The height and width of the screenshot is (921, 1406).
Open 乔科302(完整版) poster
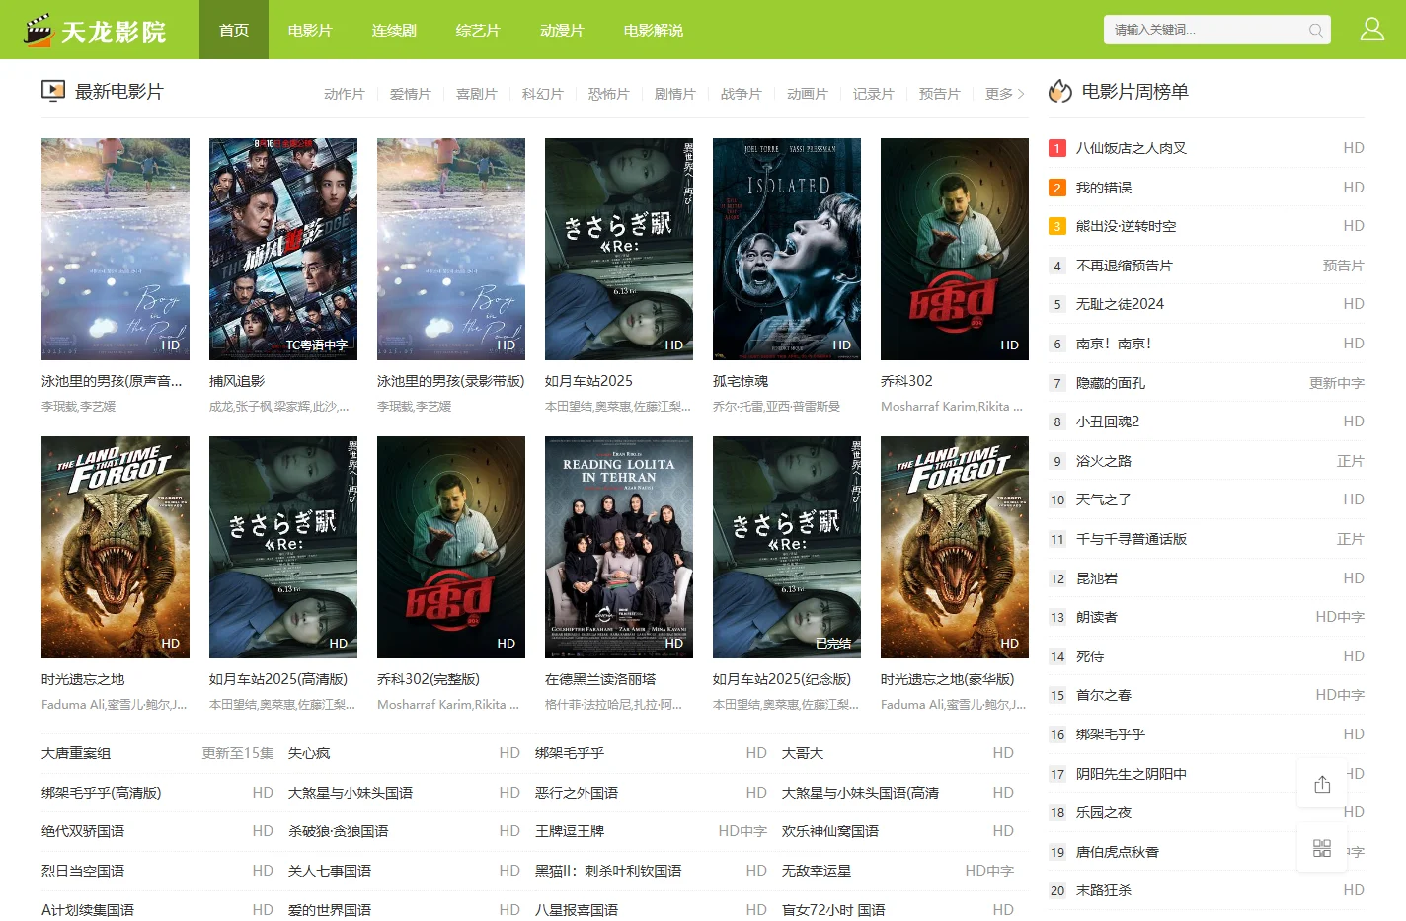pyautogui.click(x=451, y=547)
